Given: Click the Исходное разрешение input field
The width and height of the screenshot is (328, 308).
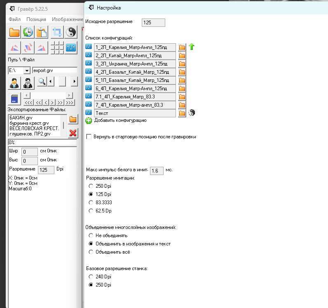Looking at the screenshot, I should tap(153, 23).
